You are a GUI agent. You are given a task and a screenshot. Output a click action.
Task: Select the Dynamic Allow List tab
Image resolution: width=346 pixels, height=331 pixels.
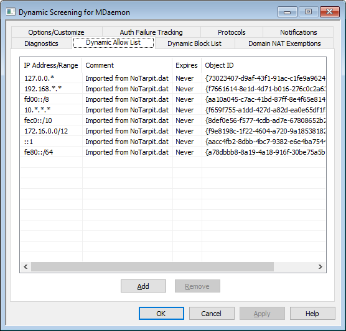click(113, 42)
